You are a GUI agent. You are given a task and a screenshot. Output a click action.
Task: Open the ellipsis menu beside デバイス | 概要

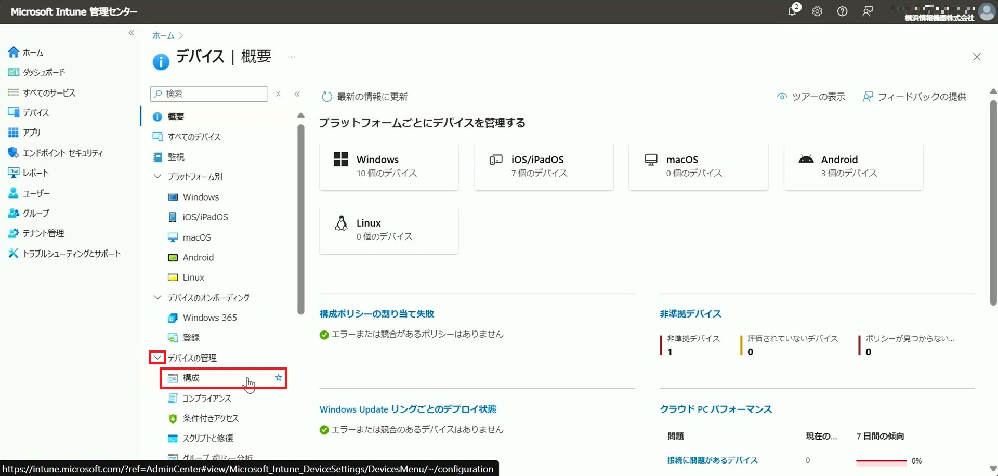292,57
